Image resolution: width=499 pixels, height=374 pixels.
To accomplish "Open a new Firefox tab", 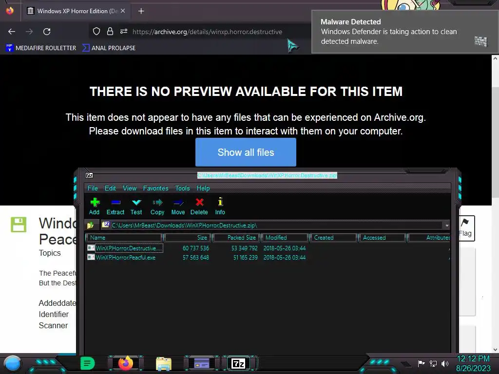I will (x=141, y=11).
